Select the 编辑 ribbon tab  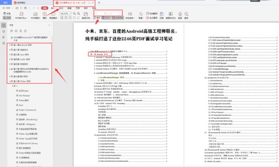tap(70, 8)
